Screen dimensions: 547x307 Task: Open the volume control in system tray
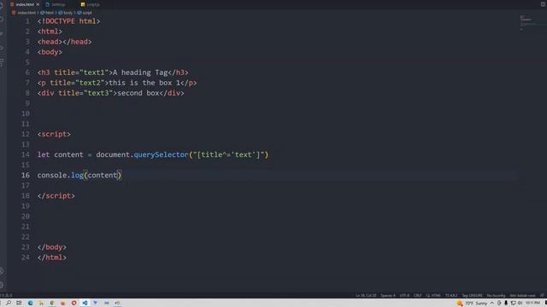pyautogui.click(x=521, y=304)
